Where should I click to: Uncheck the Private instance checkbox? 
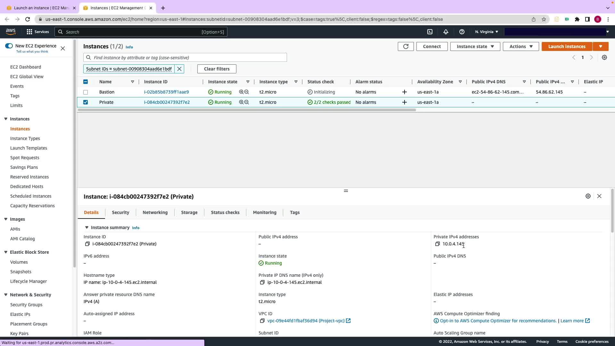pyautogui.click(x=86, y=102)
